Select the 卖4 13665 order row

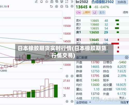pyautogui.click(x=102, y=21)
